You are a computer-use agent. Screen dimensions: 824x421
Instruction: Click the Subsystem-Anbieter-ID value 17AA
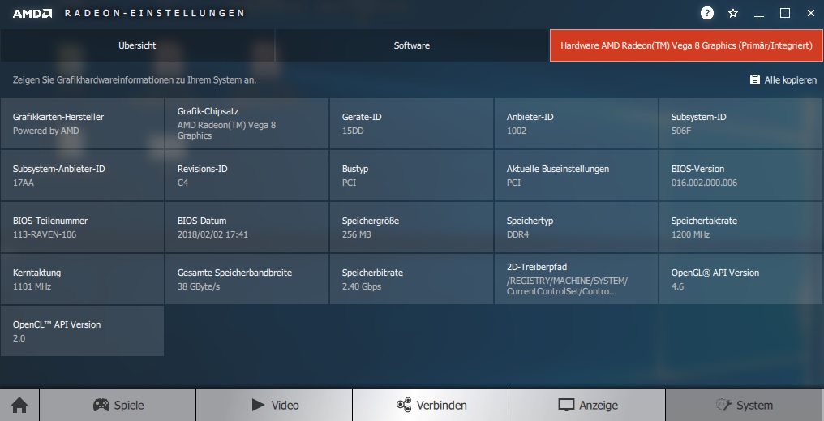tap(24, 183)
